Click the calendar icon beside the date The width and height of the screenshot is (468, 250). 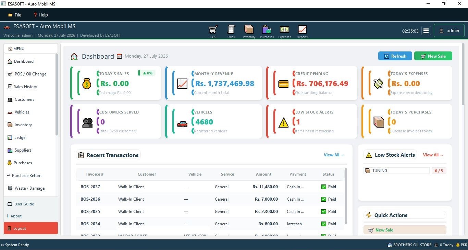120,56
